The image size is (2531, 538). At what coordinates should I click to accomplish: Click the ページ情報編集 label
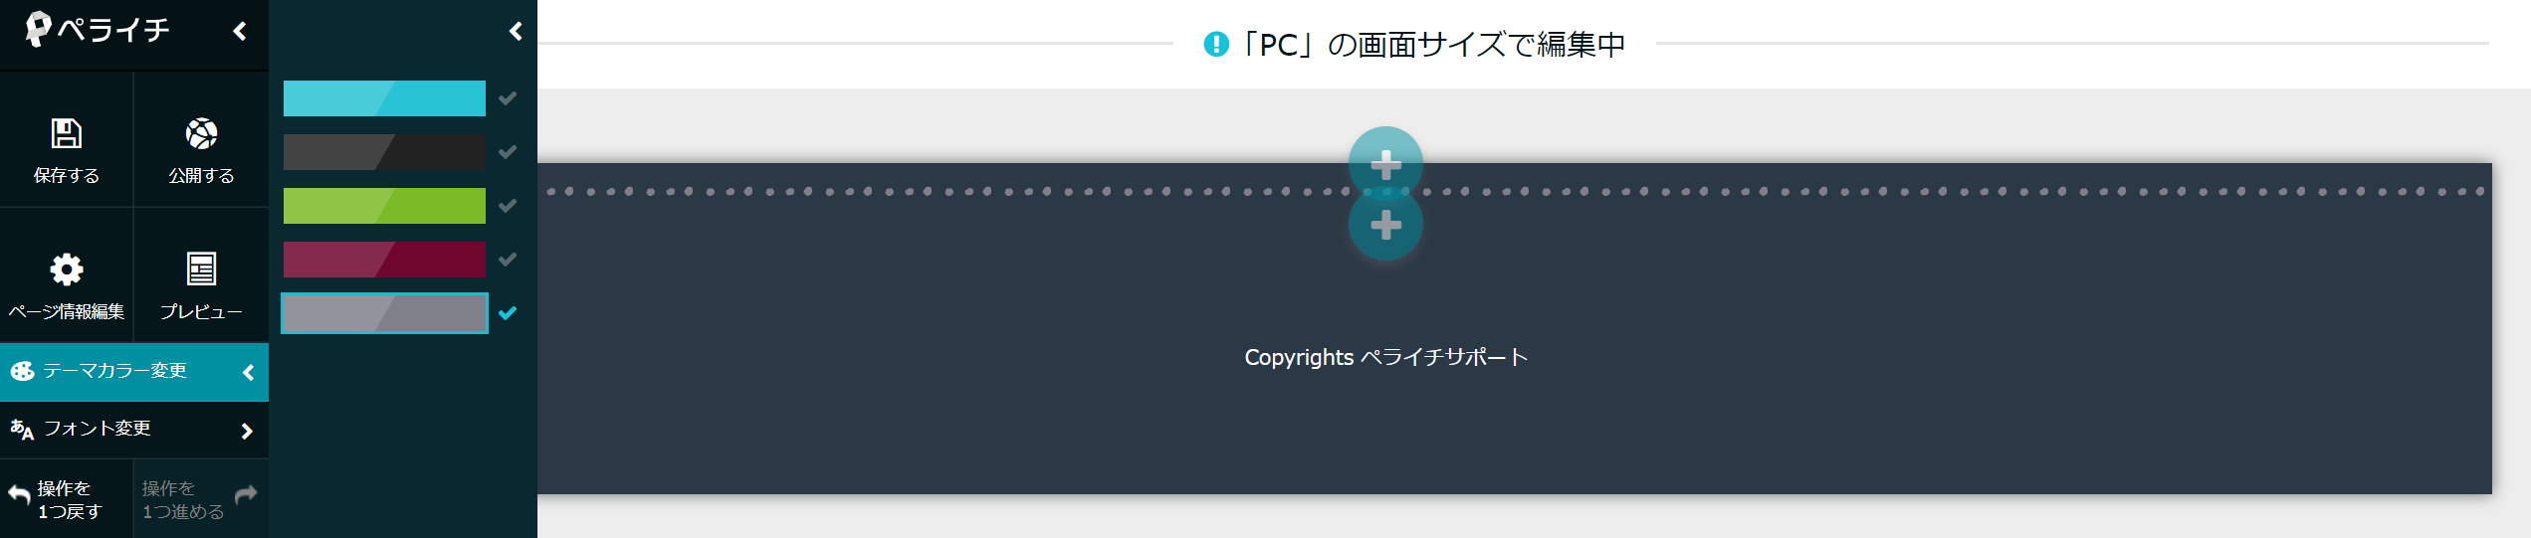67,311
